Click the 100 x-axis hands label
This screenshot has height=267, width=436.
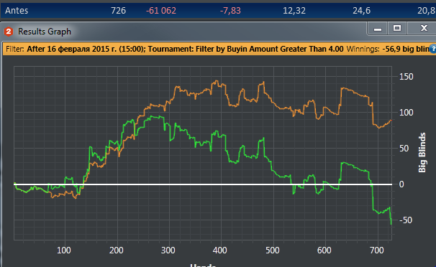64,250
